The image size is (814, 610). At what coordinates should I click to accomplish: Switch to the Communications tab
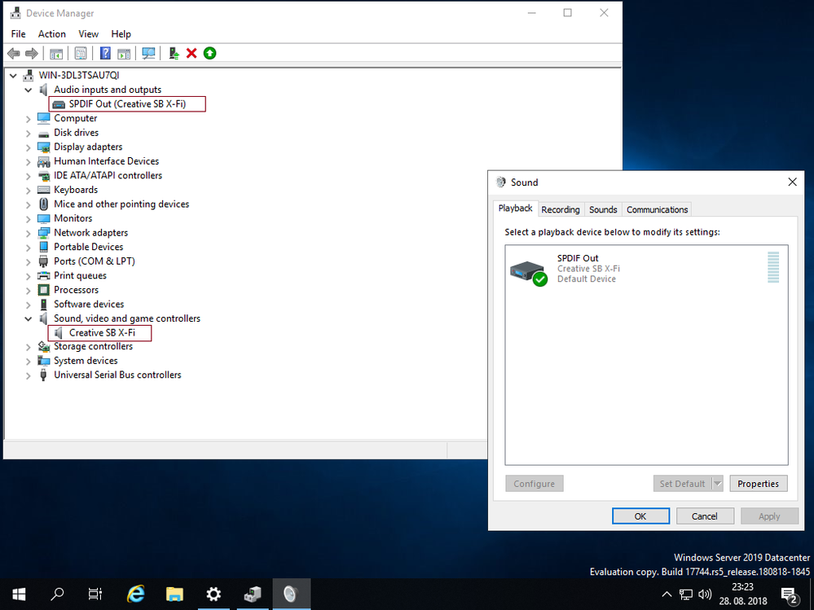[657, 209]
